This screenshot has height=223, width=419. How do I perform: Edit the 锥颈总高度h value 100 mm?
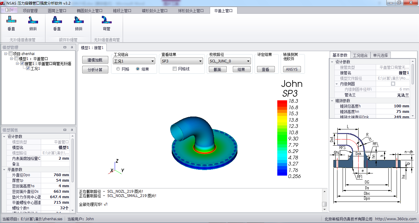click(x=393, y=106)
